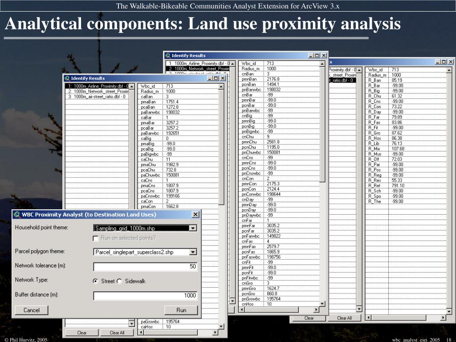Click the pmaChu value 1982.9

172,165
